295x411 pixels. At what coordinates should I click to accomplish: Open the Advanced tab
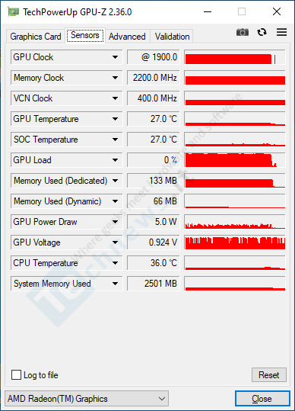[127, 36]
